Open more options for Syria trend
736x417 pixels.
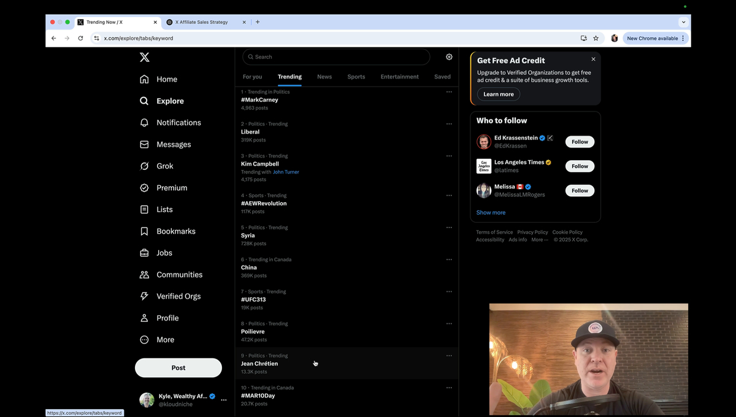coord(449,228)
